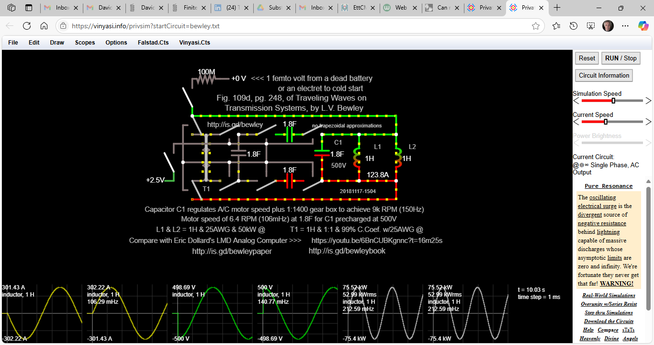
Task: Toggle the switch next to the +2.5V source
Action: click(169, 162)
